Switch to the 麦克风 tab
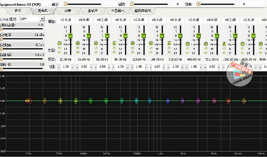The image size is (267, 157). 43,11
